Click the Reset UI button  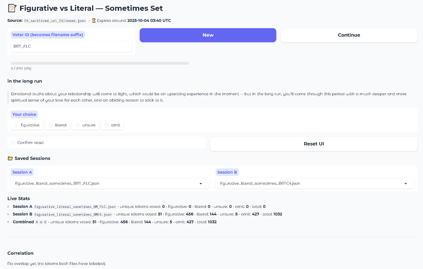pos(314,144)
